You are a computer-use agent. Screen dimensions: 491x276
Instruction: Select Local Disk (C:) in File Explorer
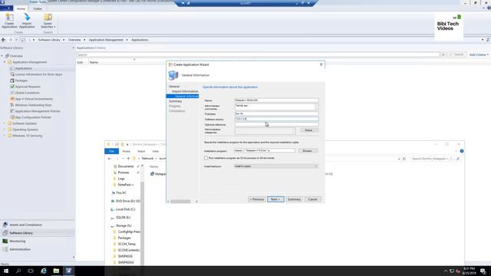pos(125,209)
